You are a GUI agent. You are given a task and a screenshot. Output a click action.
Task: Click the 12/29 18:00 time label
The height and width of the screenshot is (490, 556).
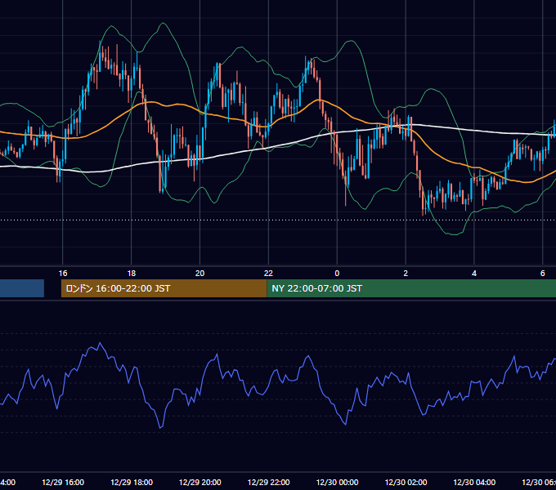pos(132,482)
